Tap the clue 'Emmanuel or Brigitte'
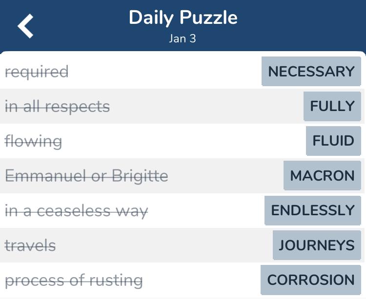366x299 pixels. [x=86, y=176]
